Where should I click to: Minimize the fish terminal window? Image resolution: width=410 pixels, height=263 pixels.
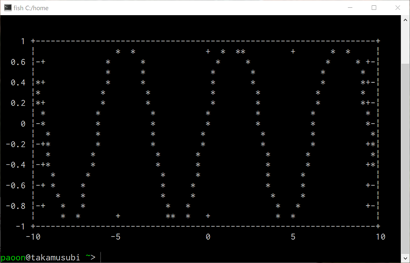pos(350,8)
